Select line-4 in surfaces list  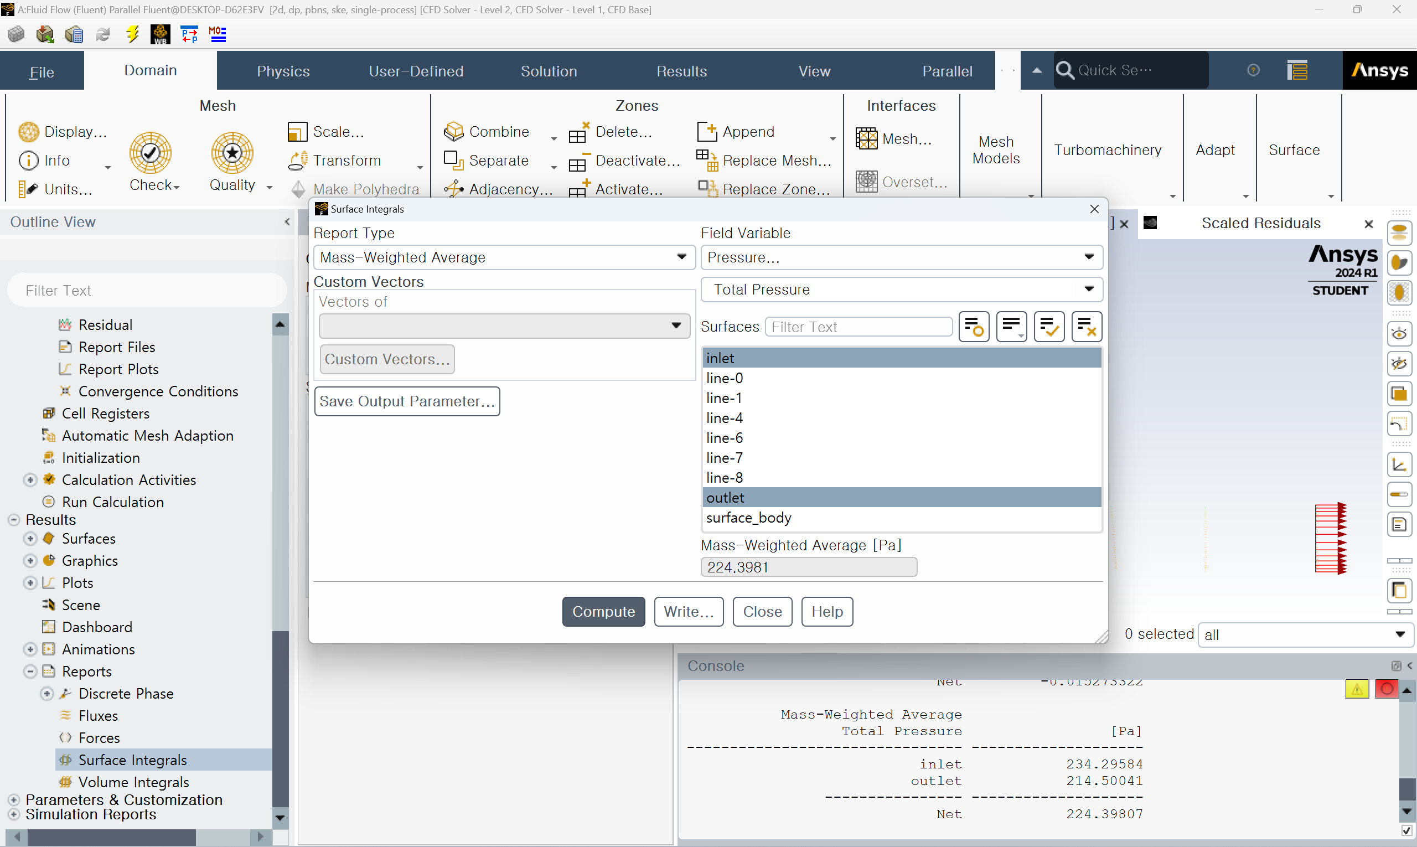(x=902, y=418)
